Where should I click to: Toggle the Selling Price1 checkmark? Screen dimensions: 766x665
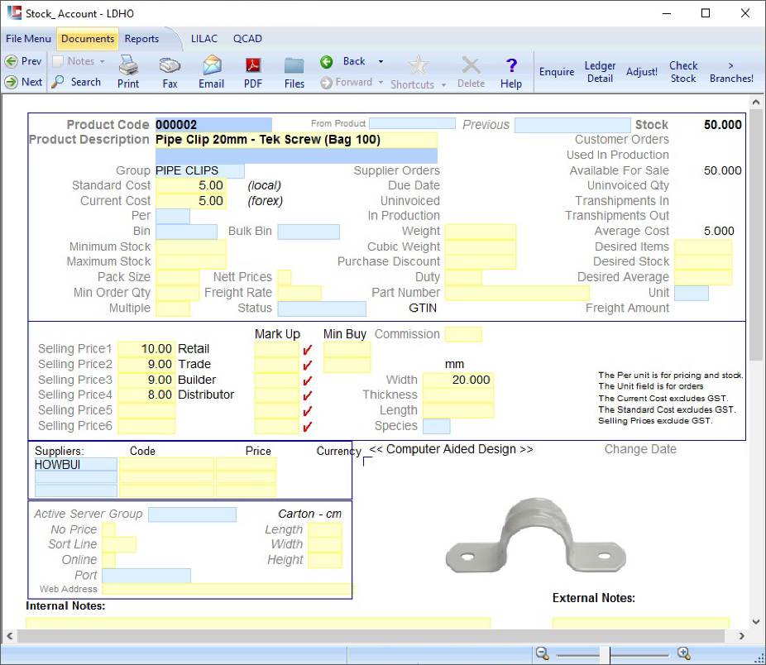coord(307,349)
